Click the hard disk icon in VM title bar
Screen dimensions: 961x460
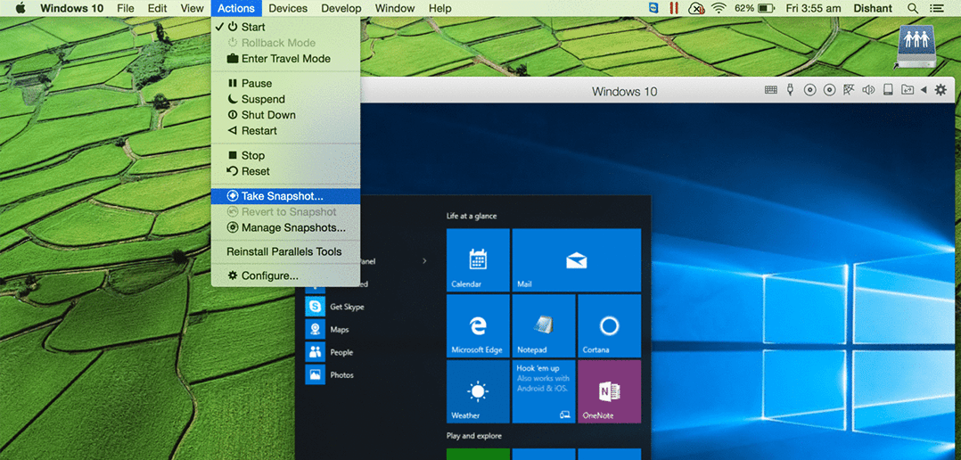[x=888, y=90]
